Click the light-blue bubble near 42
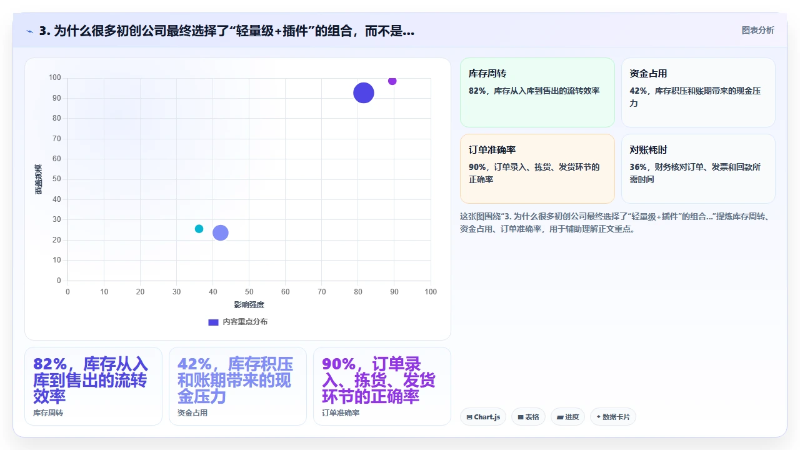The width and height of the screenshot is (800, 450). click(x=221, y=233)
